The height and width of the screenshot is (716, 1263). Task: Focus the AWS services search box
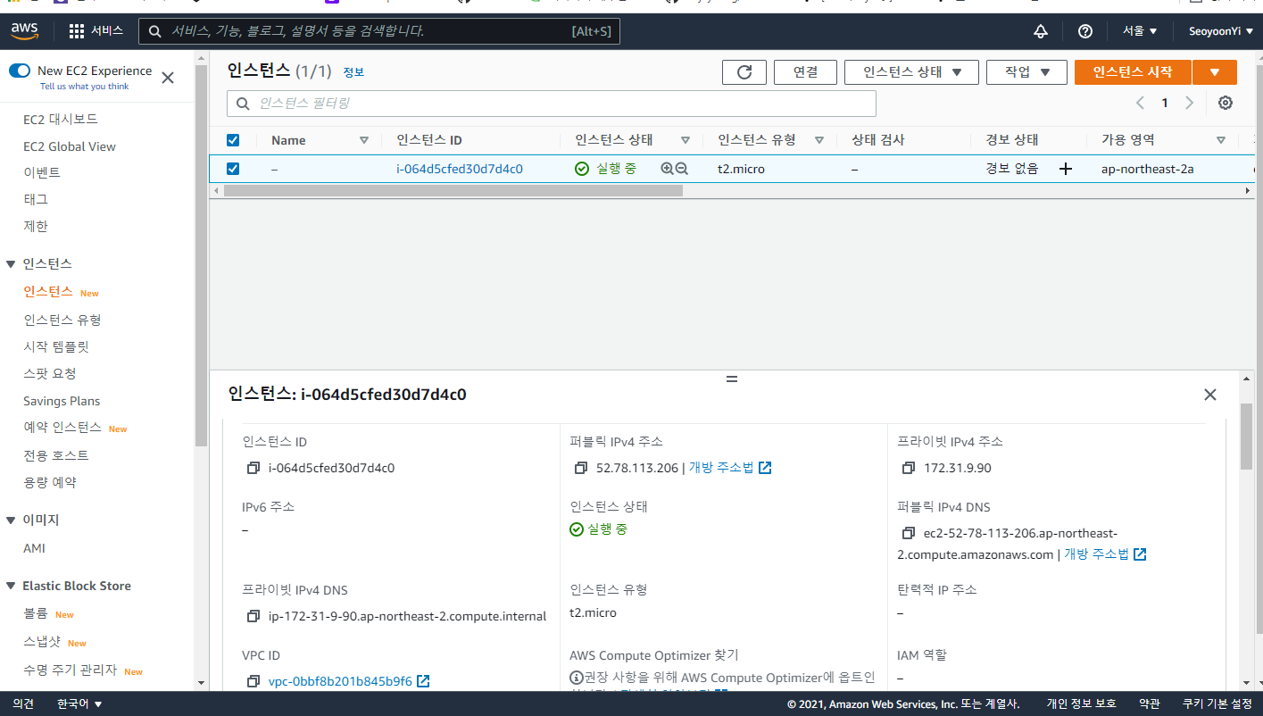(379, 31)
